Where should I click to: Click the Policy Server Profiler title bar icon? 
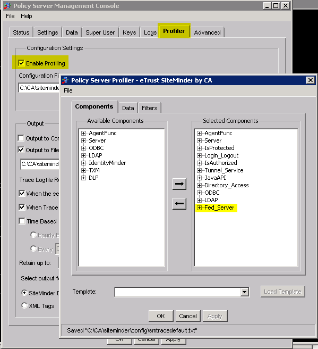[65, 80]
